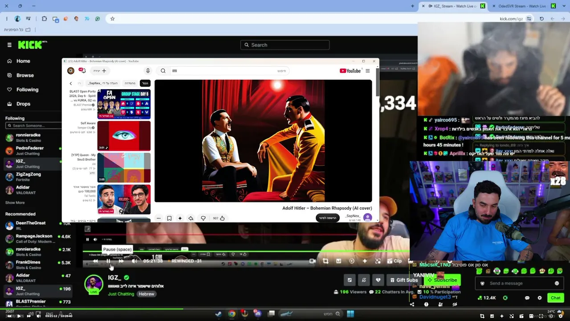
Task: Reload the page in the browser
Action: coord(541,19)
